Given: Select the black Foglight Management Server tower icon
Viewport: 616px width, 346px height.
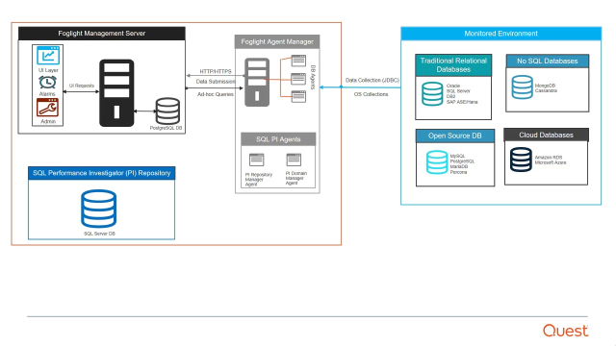Looking at the screenshot, I should (116, 93).
